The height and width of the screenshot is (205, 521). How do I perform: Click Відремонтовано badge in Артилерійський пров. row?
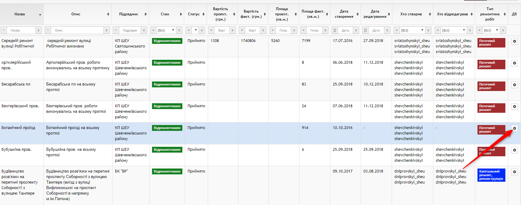pyautogui.click(x=167, y=63)
